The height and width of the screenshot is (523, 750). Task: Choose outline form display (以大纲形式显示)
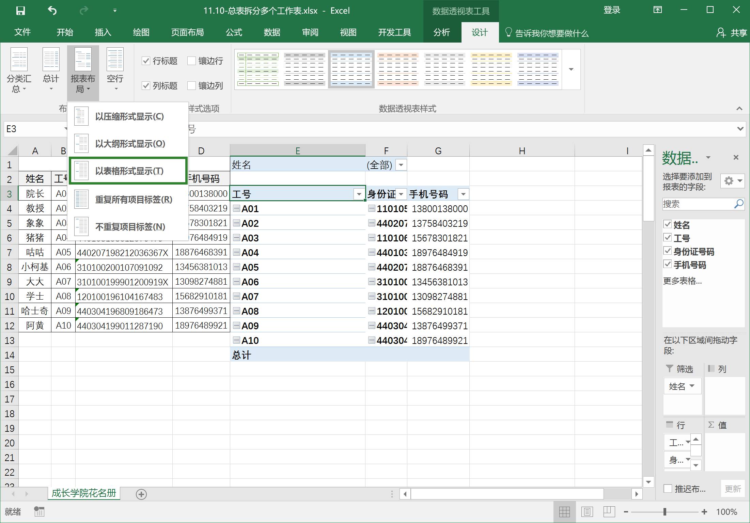(x=128, y=144)
